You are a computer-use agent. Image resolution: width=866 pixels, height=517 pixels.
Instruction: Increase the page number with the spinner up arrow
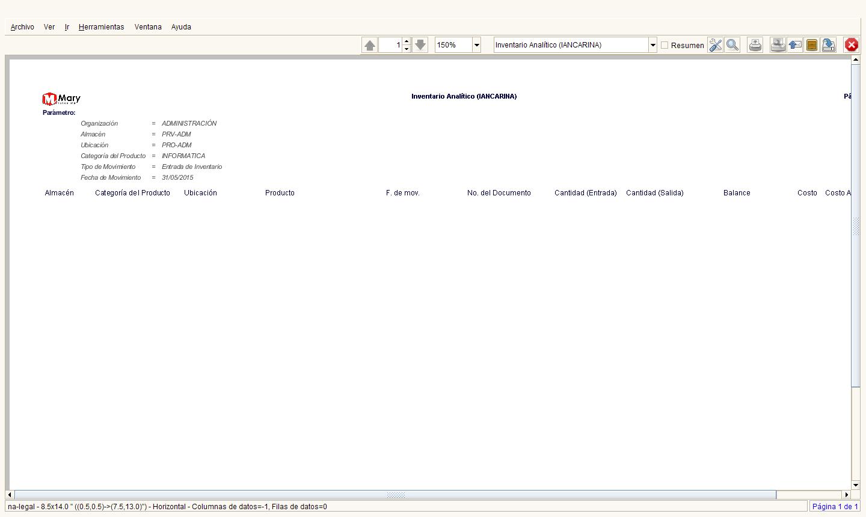tap(407, 41)
